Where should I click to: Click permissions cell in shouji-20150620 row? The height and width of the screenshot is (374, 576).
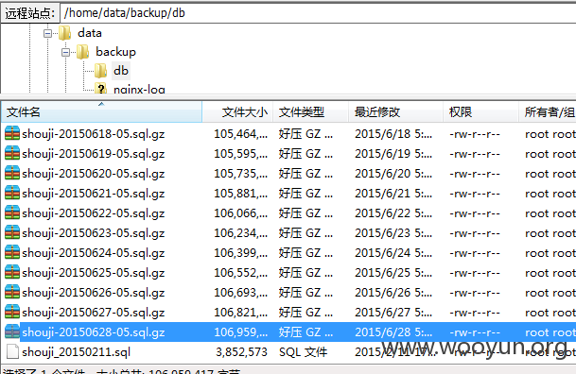pyautogui.click(x=475, y=174)
